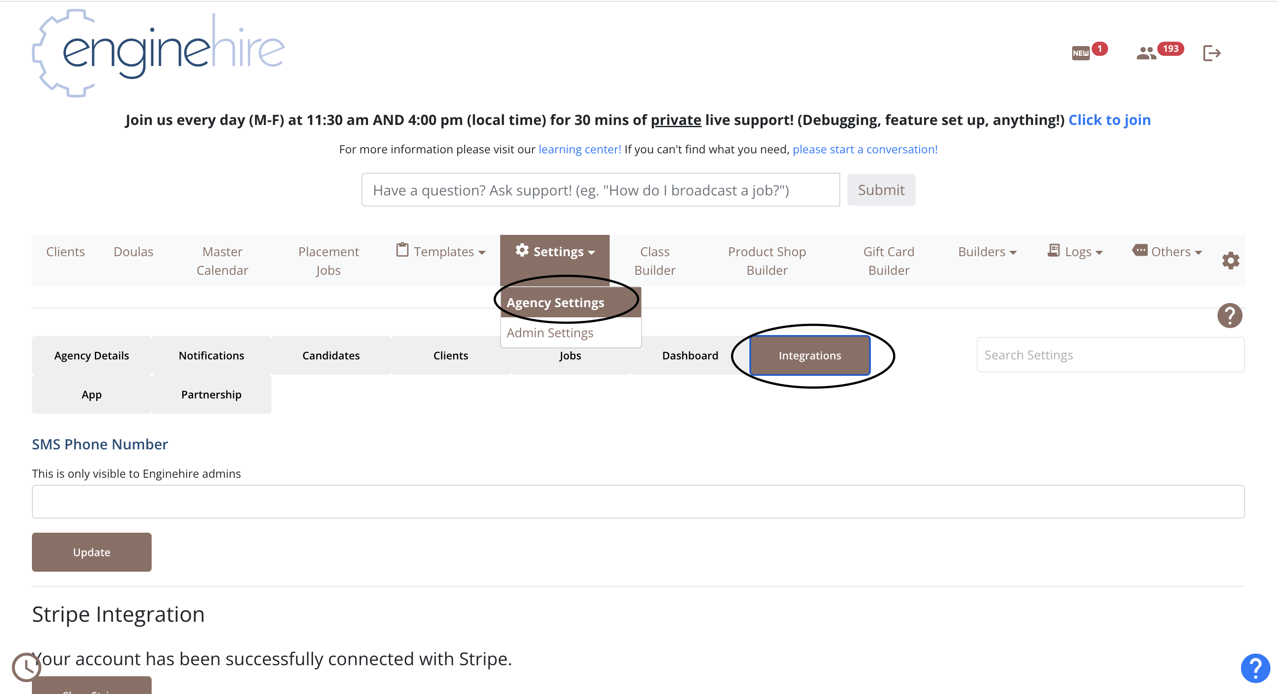Image resolution: width=1277 pixels, height=694 pixels.
Task: Expand the Templates dropdown menu
Action: (441, 252)
